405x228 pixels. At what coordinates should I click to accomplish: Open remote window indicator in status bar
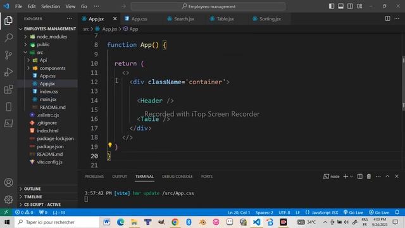coord(6,212)
